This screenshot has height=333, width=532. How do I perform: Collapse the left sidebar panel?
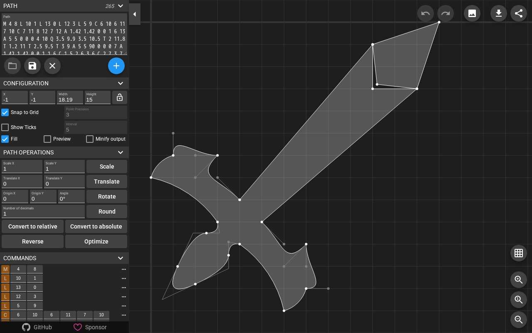coord(135,14)
